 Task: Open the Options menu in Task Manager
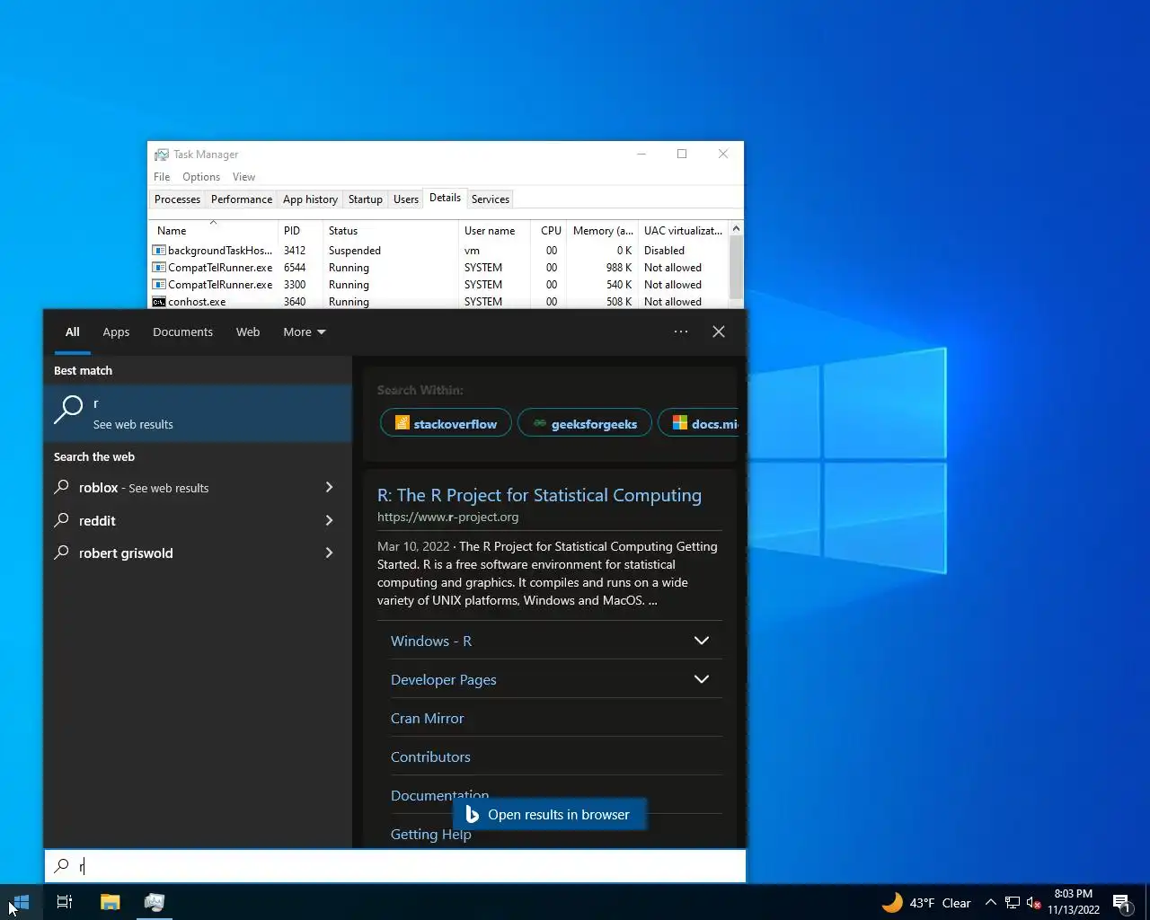click(201, 177)
